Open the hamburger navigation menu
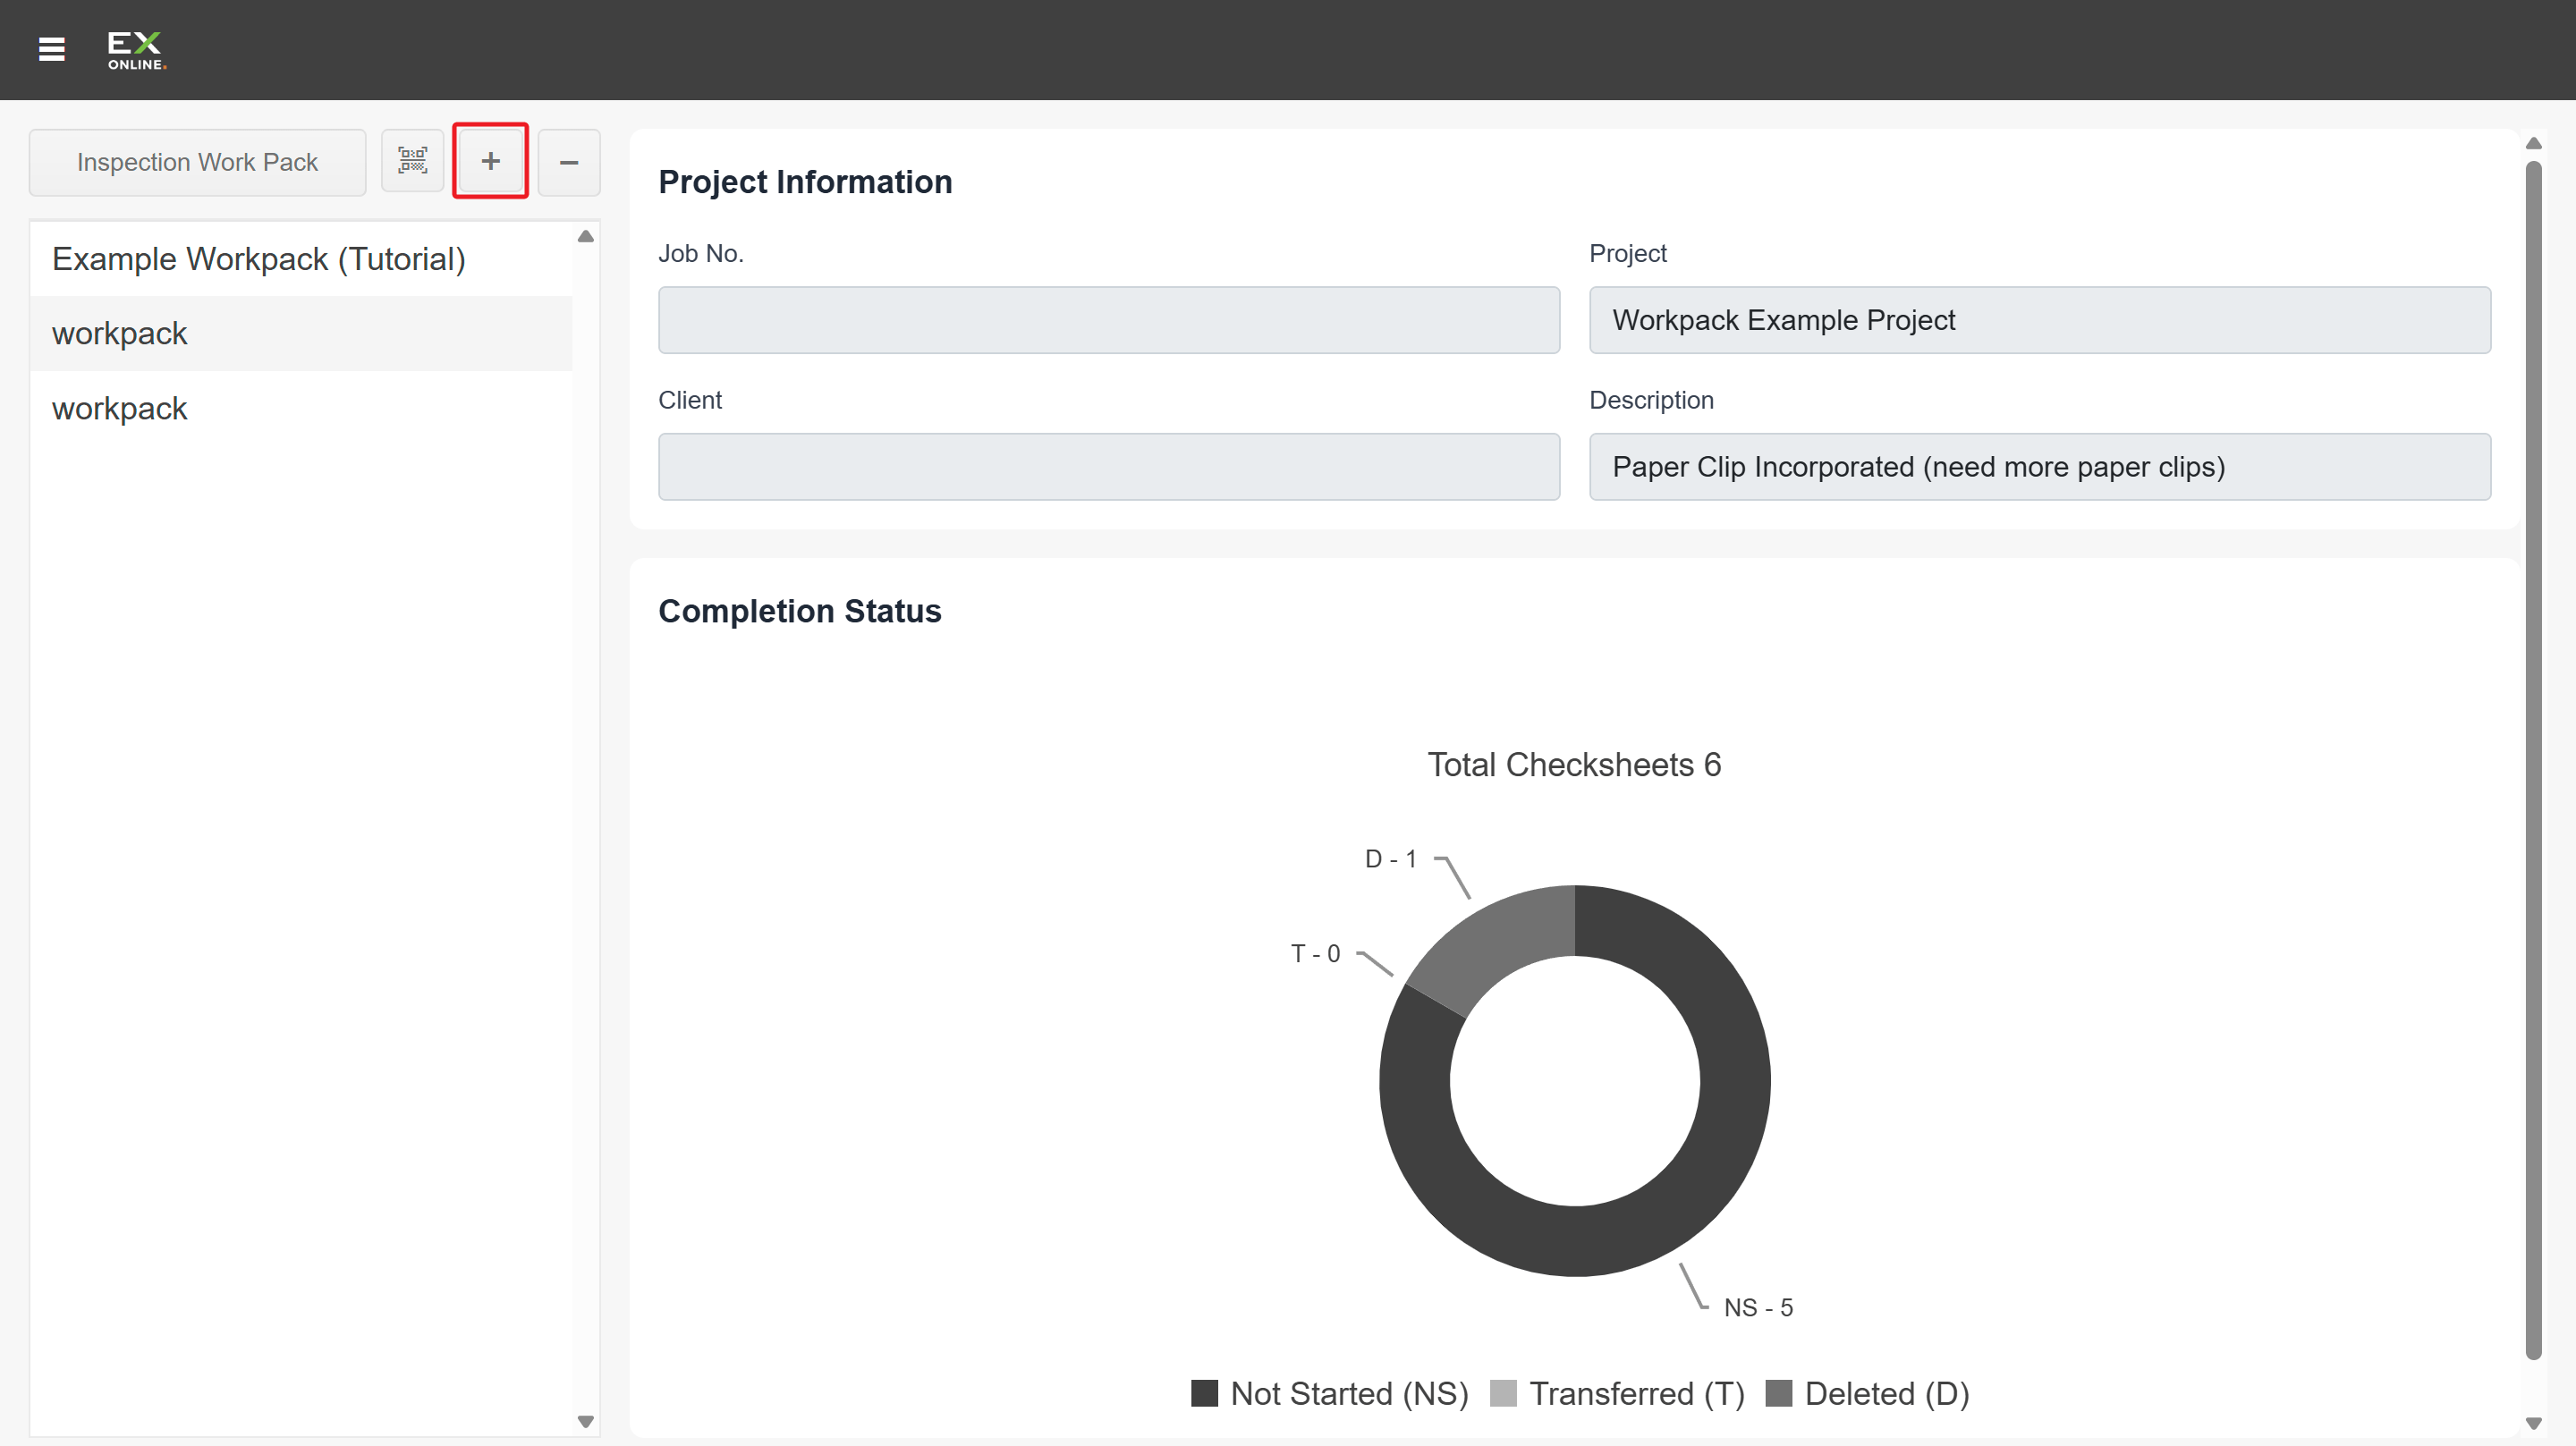 pyautogui.click(x=51, y=49)
